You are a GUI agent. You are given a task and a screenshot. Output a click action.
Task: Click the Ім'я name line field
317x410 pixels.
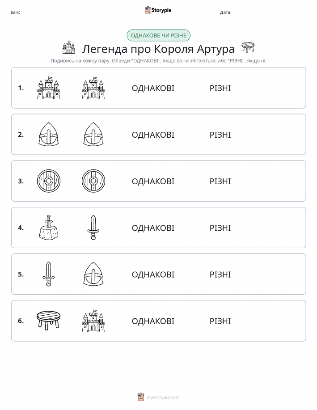[x=79, y=12]
